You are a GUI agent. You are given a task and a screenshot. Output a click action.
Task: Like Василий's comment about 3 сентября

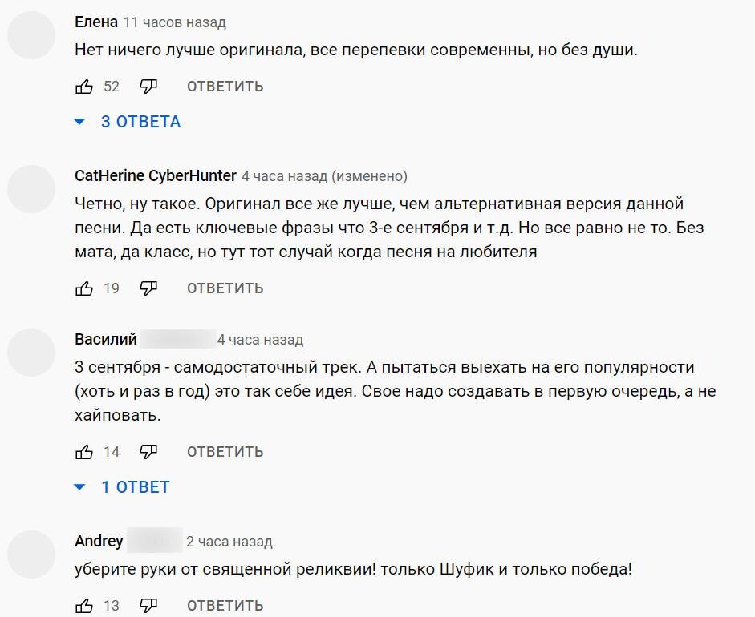(84, 451)
